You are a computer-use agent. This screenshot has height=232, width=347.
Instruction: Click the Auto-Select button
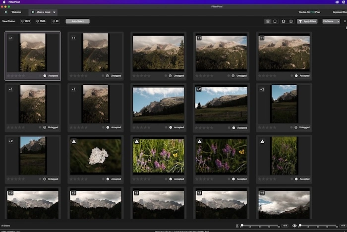point(77,21)
